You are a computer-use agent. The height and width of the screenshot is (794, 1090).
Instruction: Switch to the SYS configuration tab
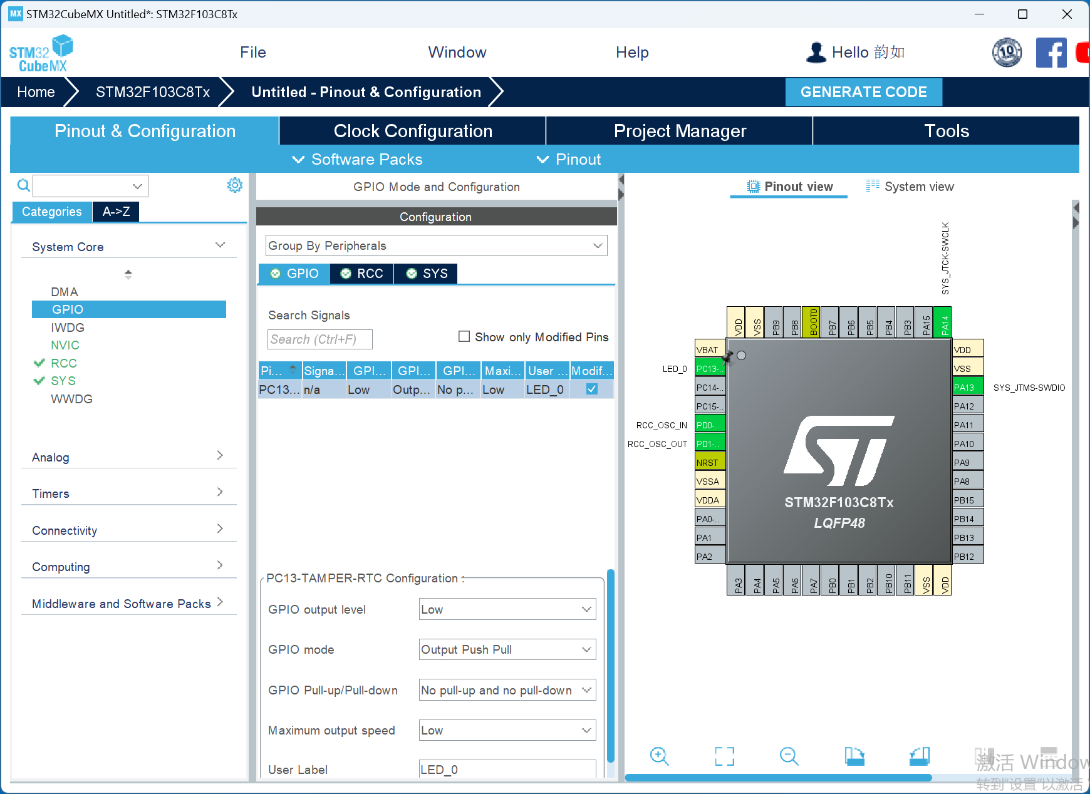tap(427, 274)
